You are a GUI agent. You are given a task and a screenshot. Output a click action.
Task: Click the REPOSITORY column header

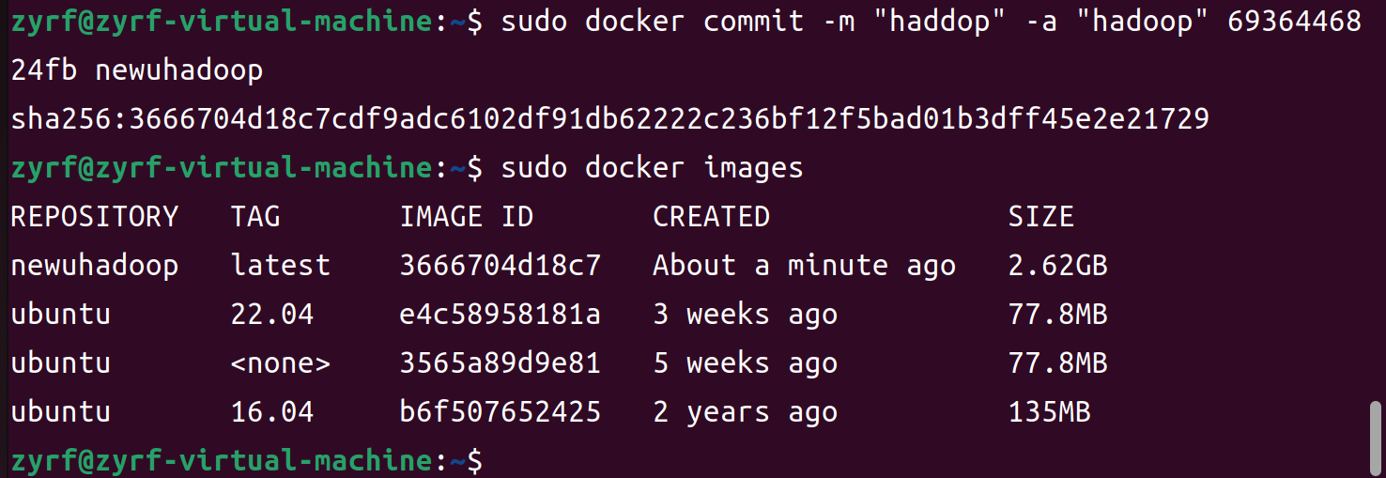click(x=94, y=217)
